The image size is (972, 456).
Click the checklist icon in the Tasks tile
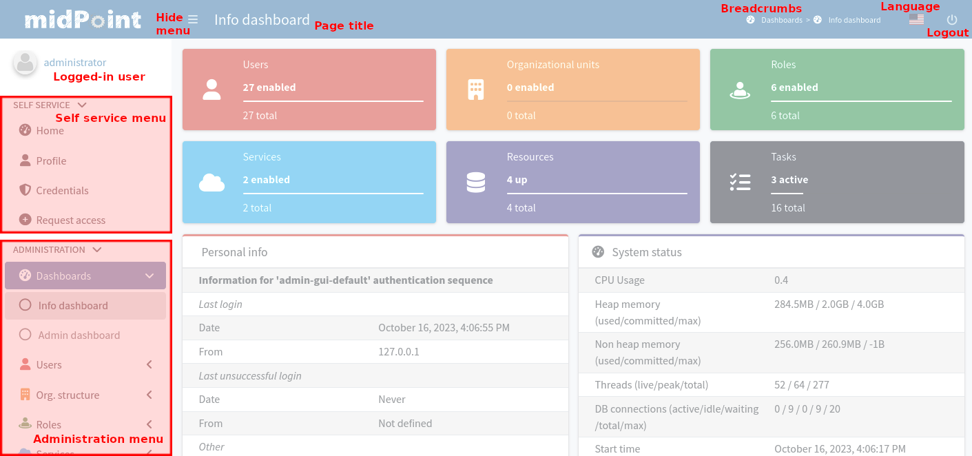(x=740, y=182)
